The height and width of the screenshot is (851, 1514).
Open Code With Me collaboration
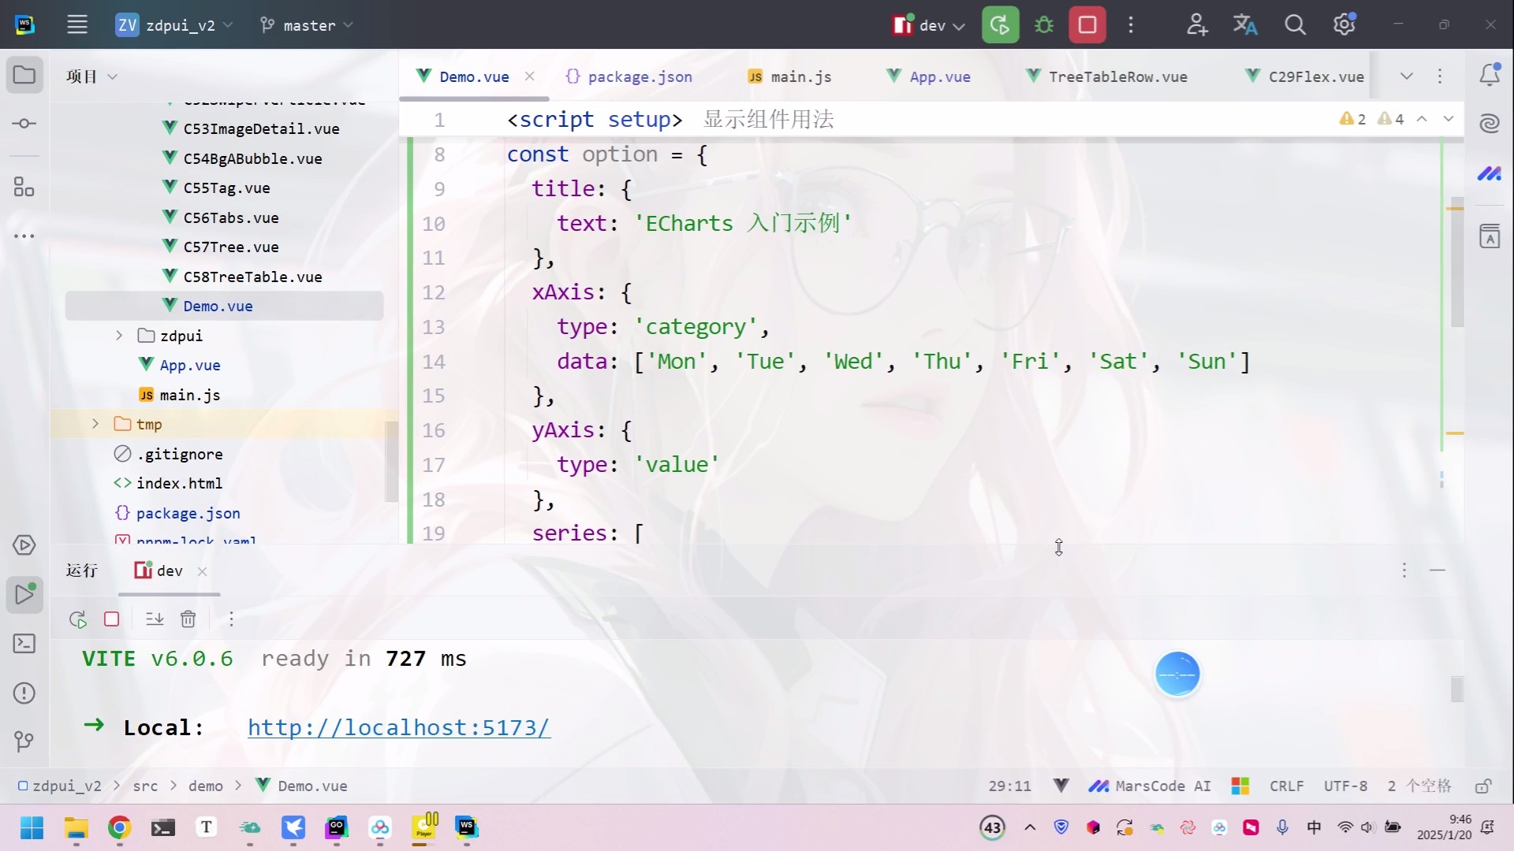click(x=1195, y=24)
